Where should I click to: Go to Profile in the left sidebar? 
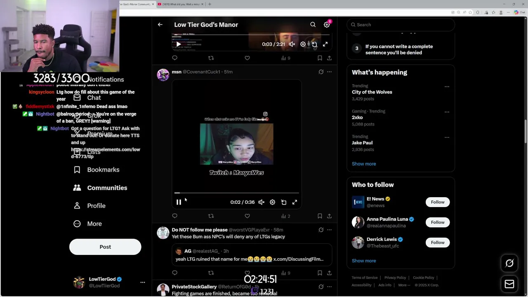tap(90, 205)
